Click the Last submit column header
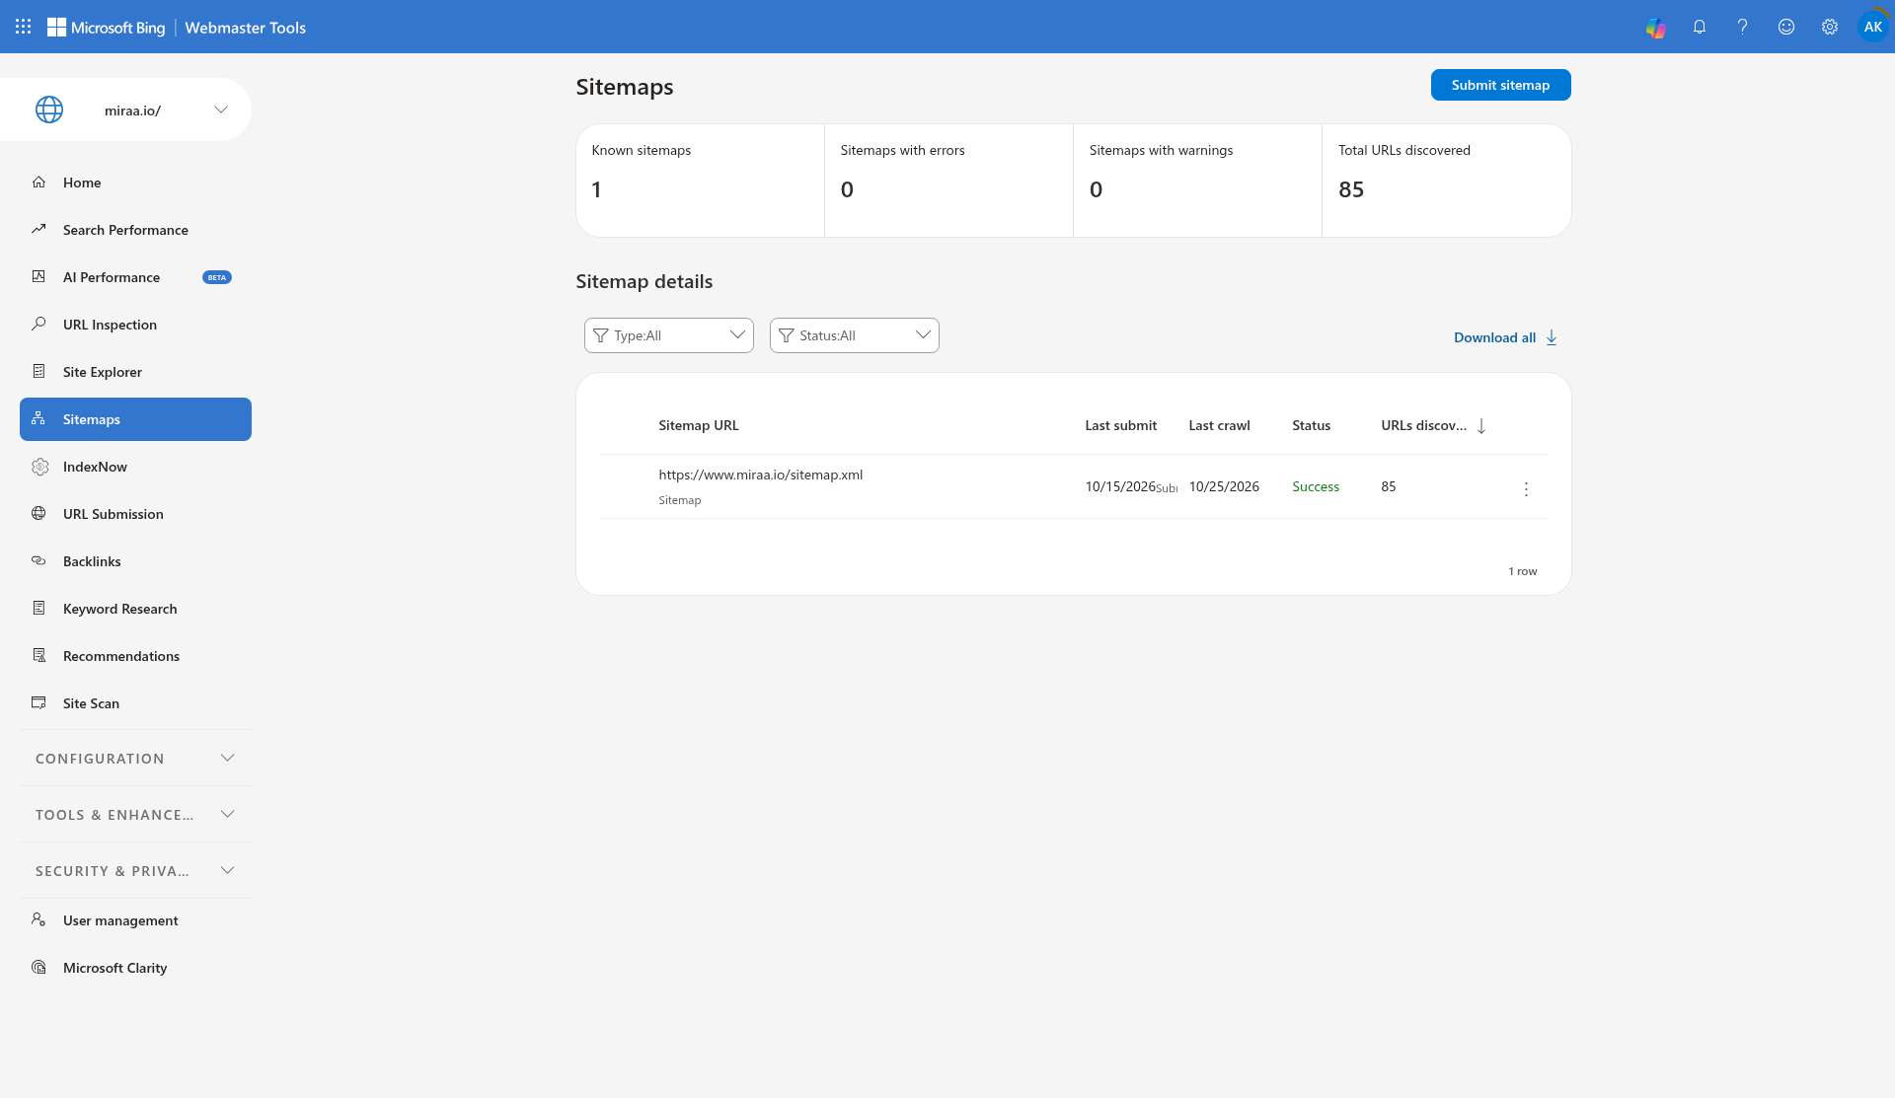 1121,426
